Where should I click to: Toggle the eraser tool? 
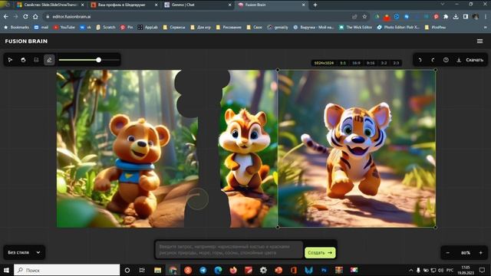[x=49, y=60]
